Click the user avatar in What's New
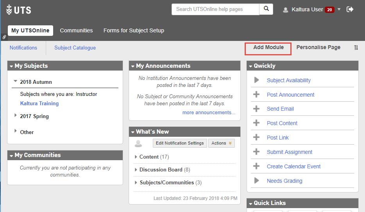This screenshot has height=212, width=365. pos(138,143)
